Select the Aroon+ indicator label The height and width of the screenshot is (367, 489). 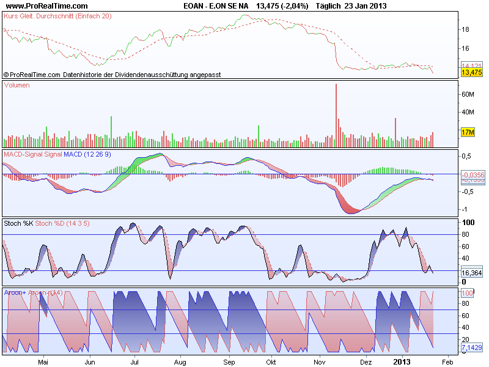tap(15, 293)
